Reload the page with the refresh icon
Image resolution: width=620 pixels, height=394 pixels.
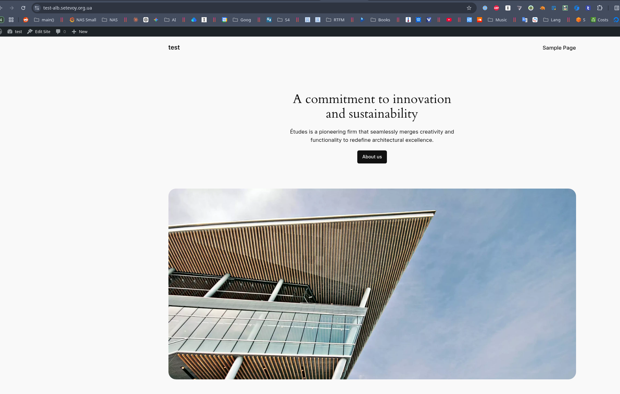[x=23, y=8]
